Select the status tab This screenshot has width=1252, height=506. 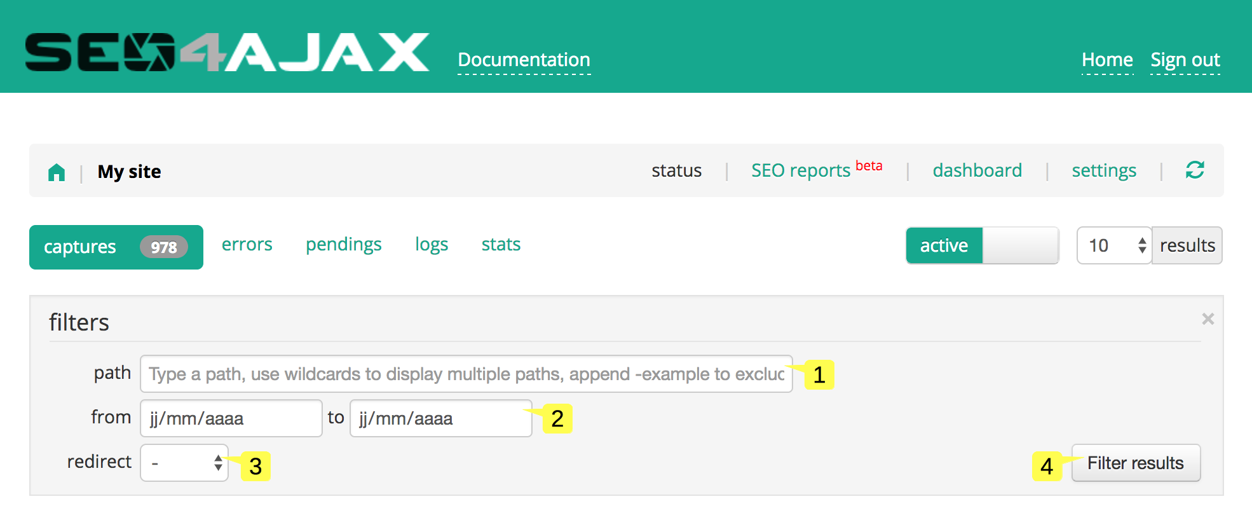coord(676,170)
